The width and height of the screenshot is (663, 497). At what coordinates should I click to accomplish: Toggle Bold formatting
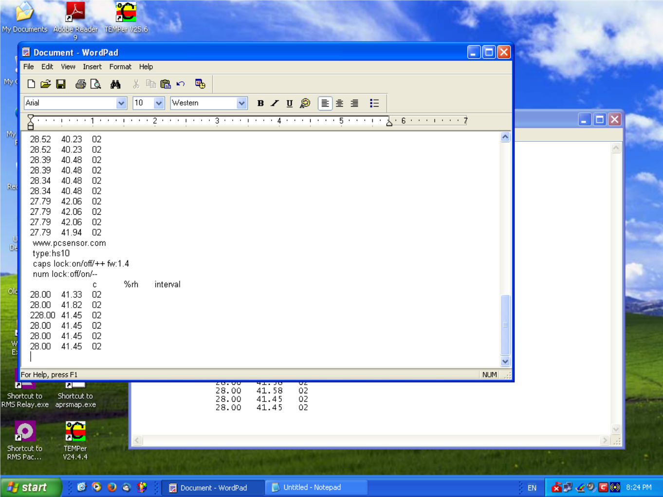(260, 103)
